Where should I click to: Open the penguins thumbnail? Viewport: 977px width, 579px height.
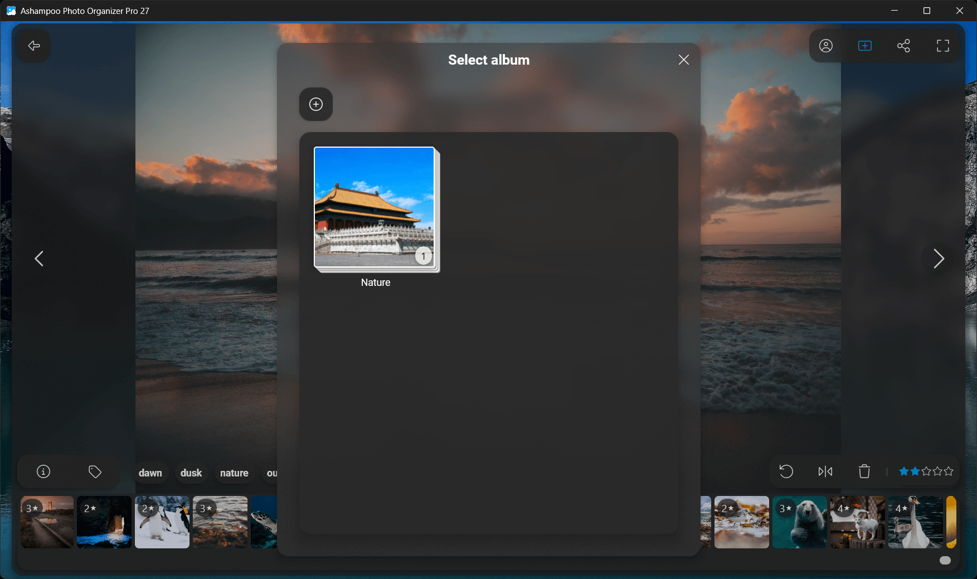[162, 522]
